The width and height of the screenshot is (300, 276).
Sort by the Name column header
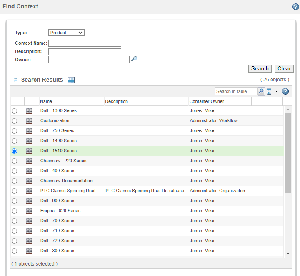tap(71, 101)
